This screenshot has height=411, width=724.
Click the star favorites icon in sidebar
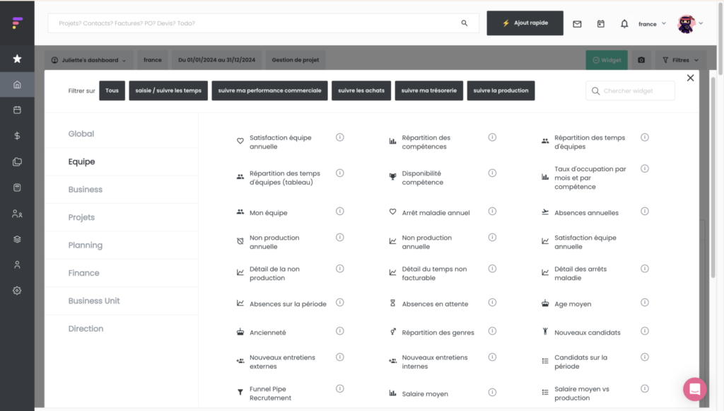(x=17, y=59)
